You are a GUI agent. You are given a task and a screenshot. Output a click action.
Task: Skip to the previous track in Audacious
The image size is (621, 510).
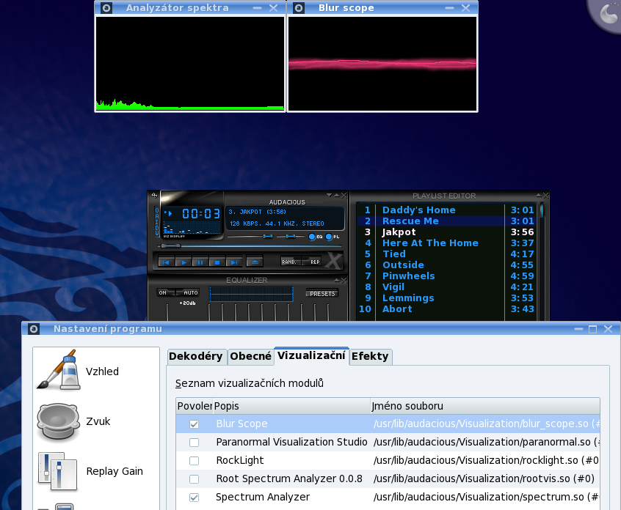click(167, 262)
